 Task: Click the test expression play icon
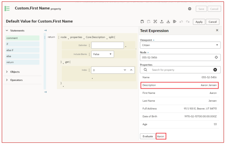click(175, 22)
